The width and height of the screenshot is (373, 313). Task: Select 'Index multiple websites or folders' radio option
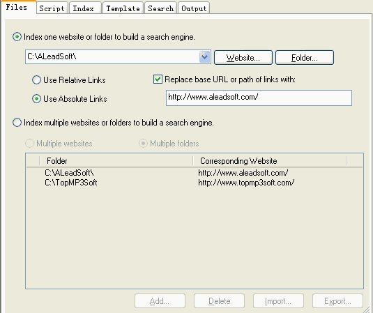[x=17, y=123]
